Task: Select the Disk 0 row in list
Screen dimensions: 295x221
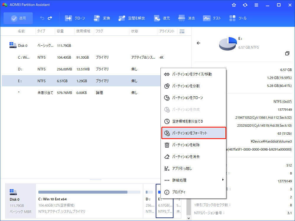Action: tap(96, 46)
